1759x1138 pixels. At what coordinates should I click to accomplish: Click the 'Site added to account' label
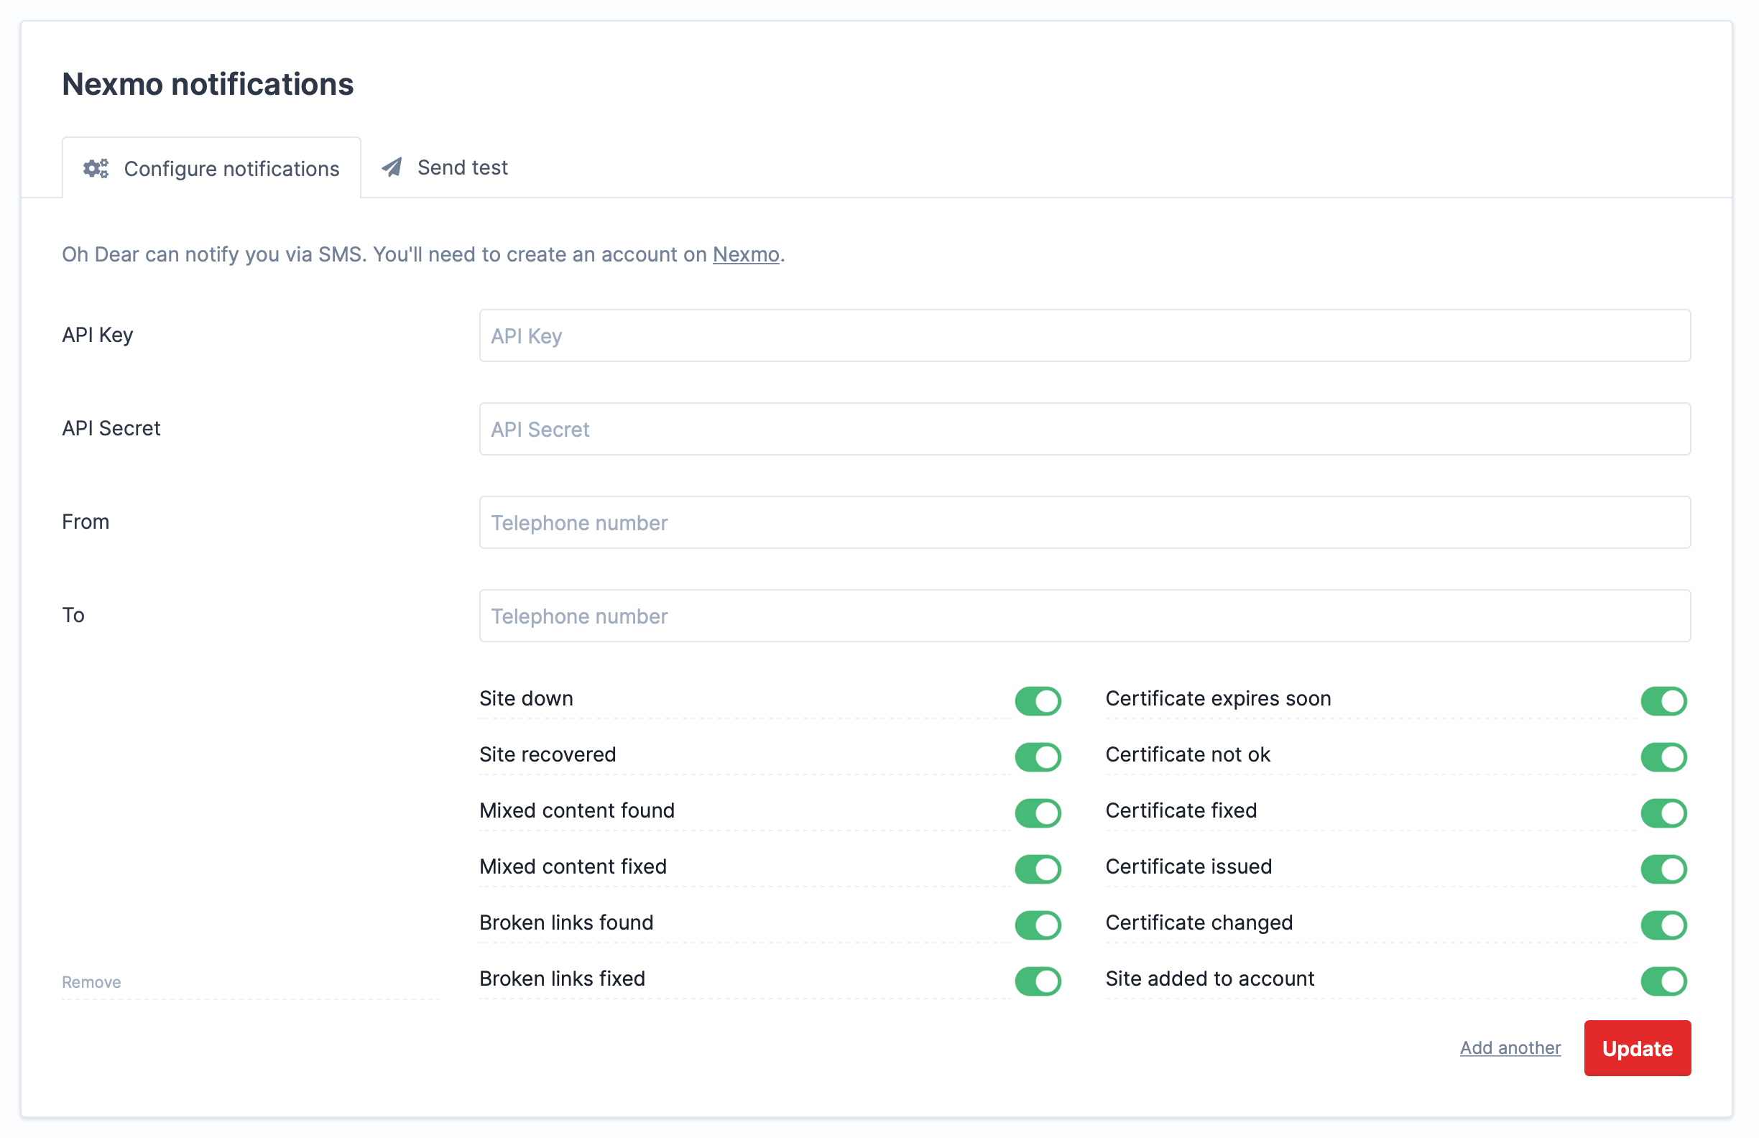pyautogui.click(x=1210, y=979)
